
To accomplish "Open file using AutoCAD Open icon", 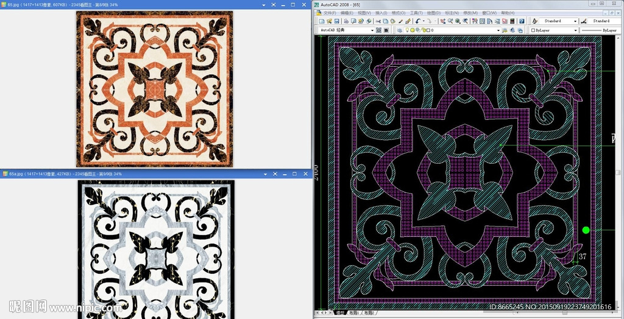I will [329, 21].
